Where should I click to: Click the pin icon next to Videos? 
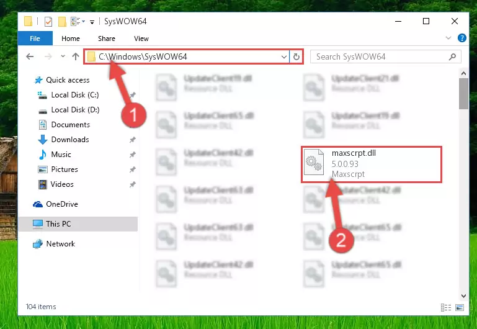click(132, 184)
